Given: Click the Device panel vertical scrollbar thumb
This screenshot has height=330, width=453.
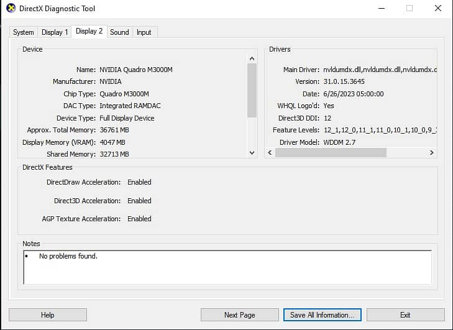Looking at the screenshot, I should point(252,90).
